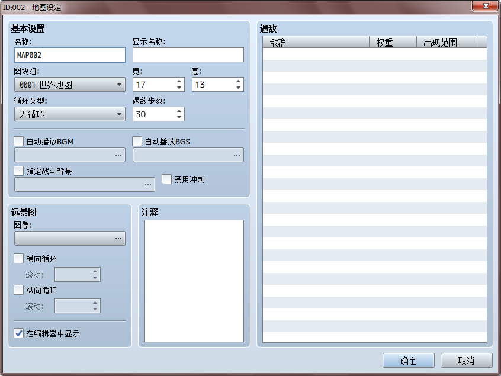
Task: Click the 权重 column header
Action: [393, 42]
